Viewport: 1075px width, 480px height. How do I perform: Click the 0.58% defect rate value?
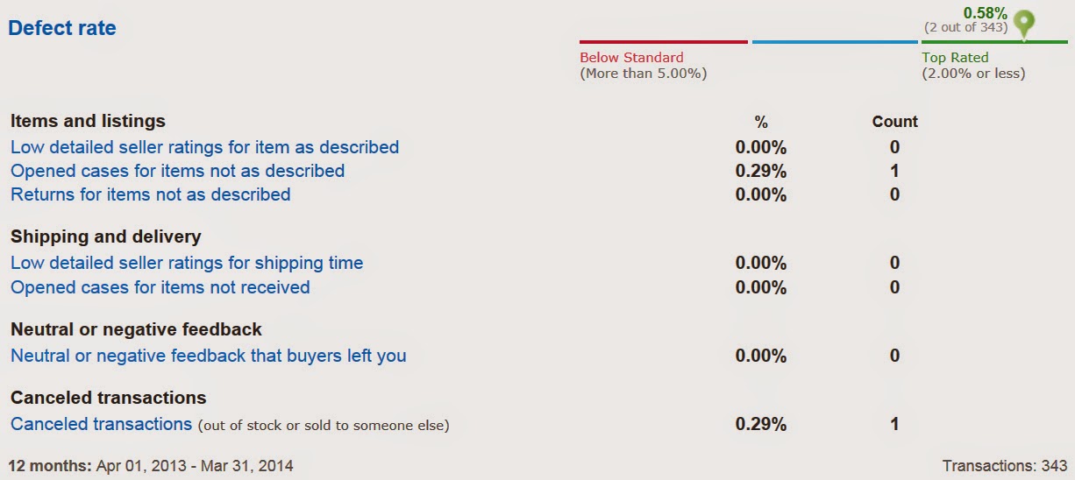point(986,13)
